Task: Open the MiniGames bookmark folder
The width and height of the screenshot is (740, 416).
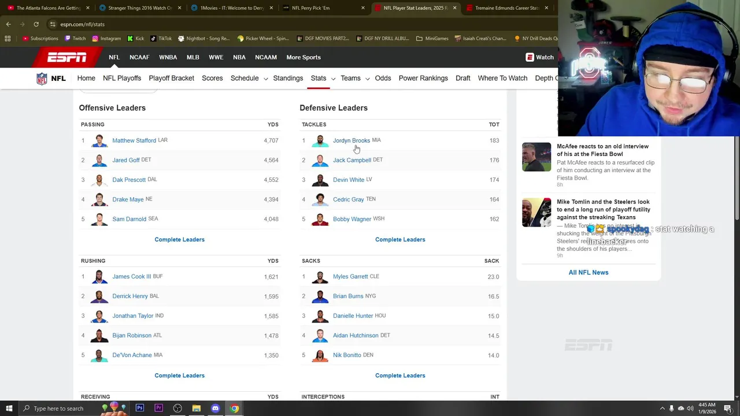Action: tap(432, 39)
